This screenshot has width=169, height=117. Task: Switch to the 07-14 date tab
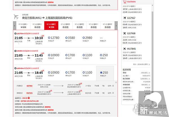[x=94, y=26]
